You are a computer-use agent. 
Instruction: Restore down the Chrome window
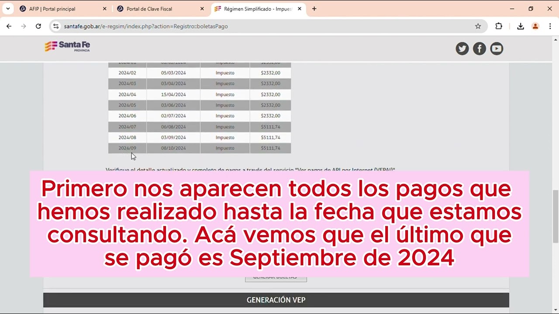[531, 9]
